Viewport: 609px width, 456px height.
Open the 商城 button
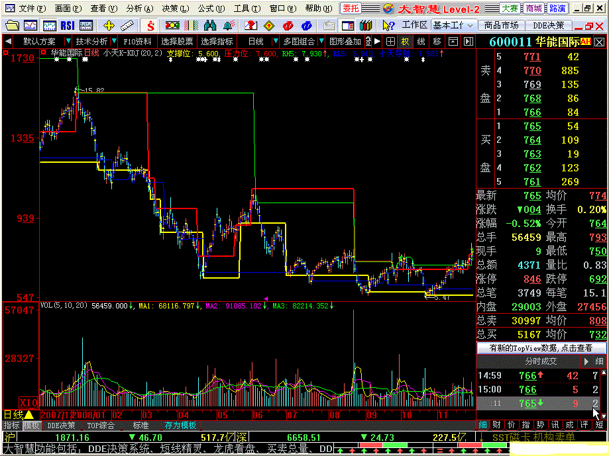(533, 8)
